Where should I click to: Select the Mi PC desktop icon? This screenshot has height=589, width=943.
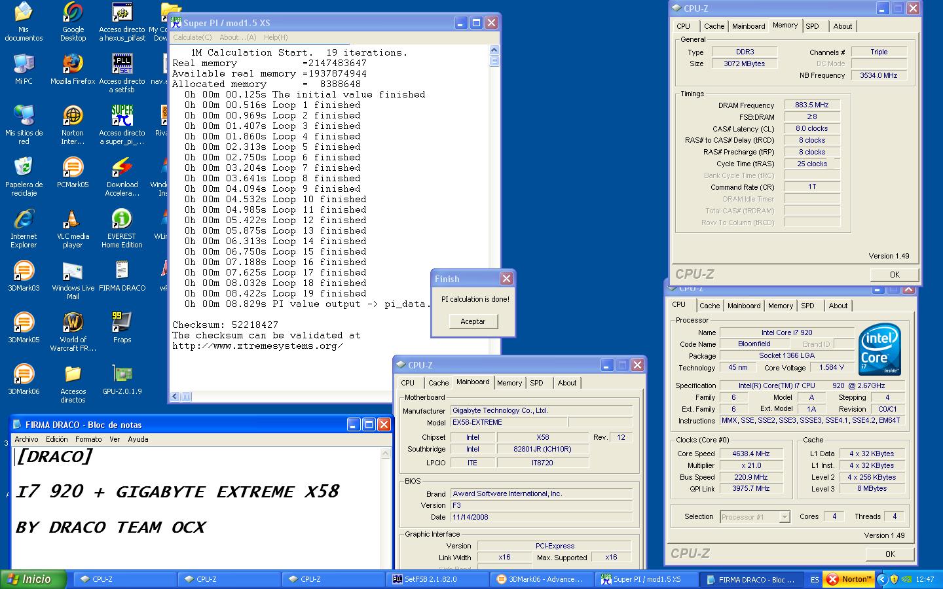click(24, 69)
